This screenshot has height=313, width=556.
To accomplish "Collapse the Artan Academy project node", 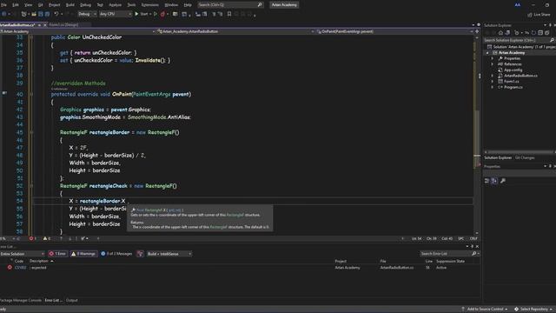I will 487,53.
